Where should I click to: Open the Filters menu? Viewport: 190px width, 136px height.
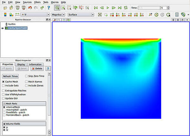(37, 2)
